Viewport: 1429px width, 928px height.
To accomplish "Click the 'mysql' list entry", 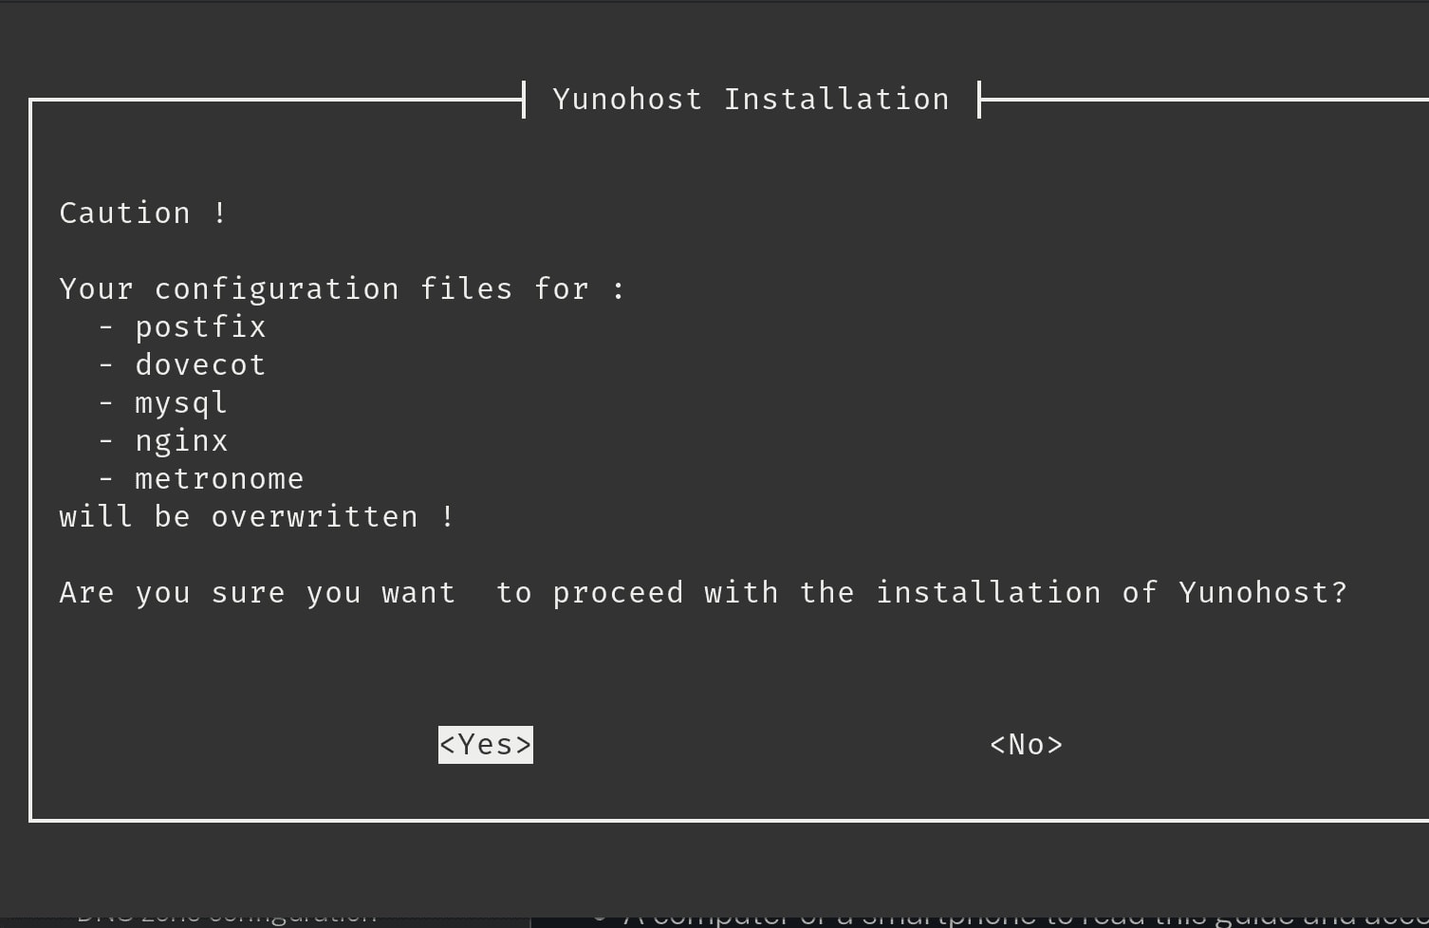I will 181,403.
